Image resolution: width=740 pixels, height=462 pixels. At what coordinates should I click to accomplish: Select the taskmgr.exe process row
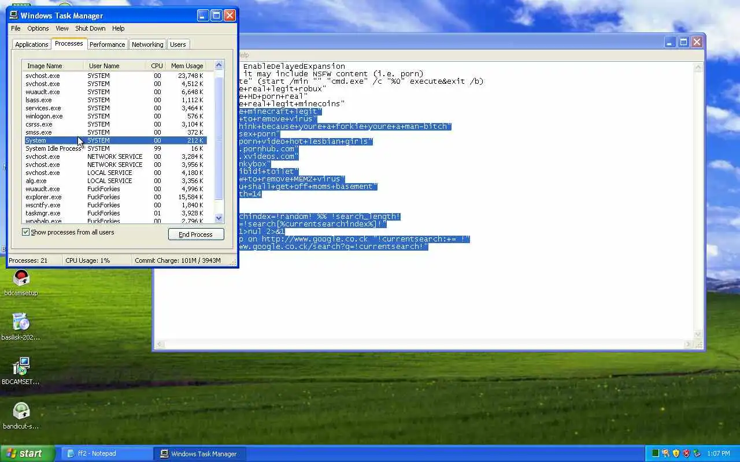114,213
